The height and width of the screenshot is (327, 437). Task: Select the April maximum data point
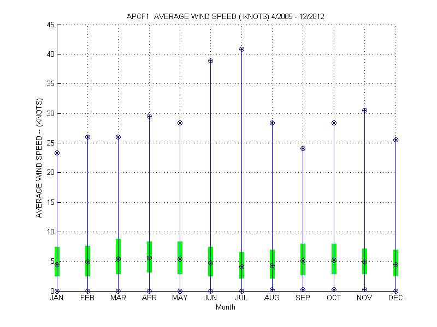pos(149,117)
